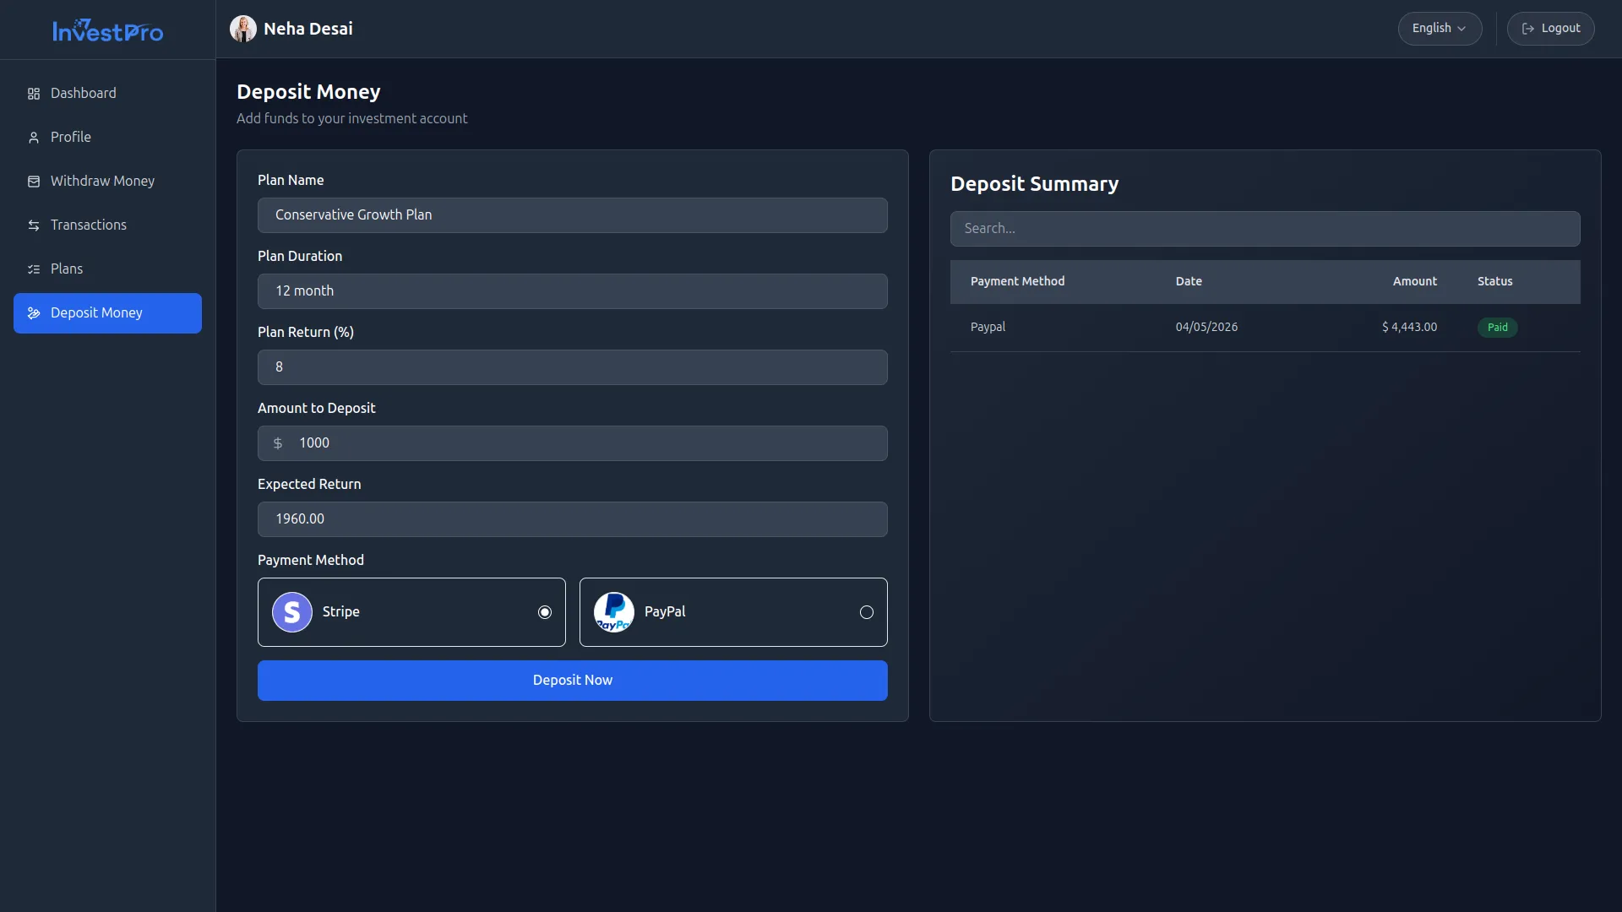Select the Stripe radio button
This screenshot has width=1622, height=912.
(545, 612)
